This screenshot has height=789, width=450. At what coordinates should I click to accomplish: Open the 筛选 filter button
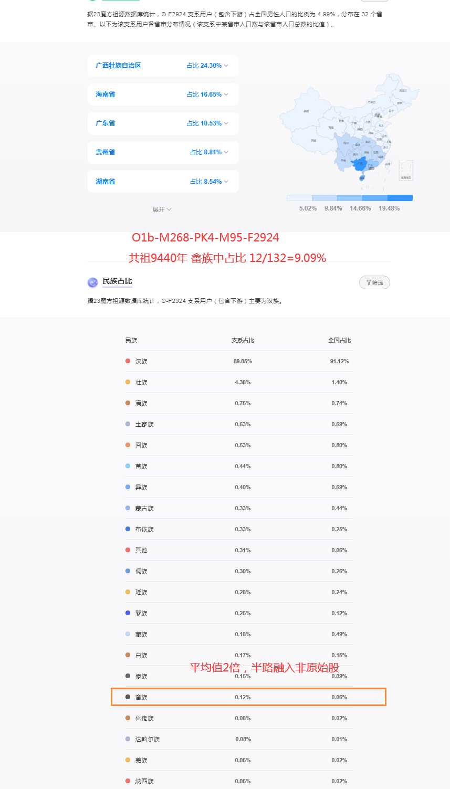pos(374,282)
